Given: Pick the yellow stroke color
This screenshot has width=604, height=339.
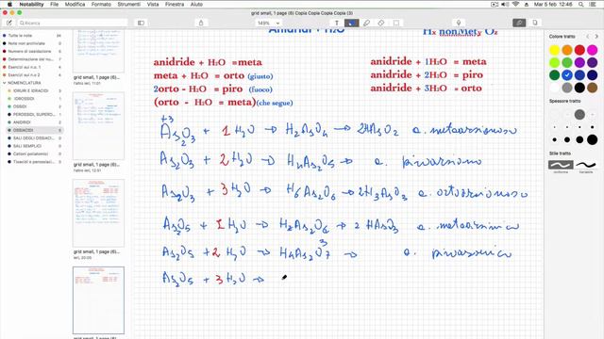Looking at the screenshot, I should [554, 50].
